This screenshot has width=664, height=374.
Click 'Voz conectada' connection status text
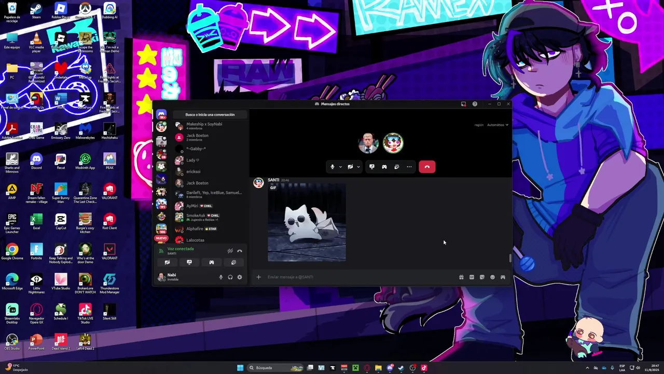click(181, 249)
